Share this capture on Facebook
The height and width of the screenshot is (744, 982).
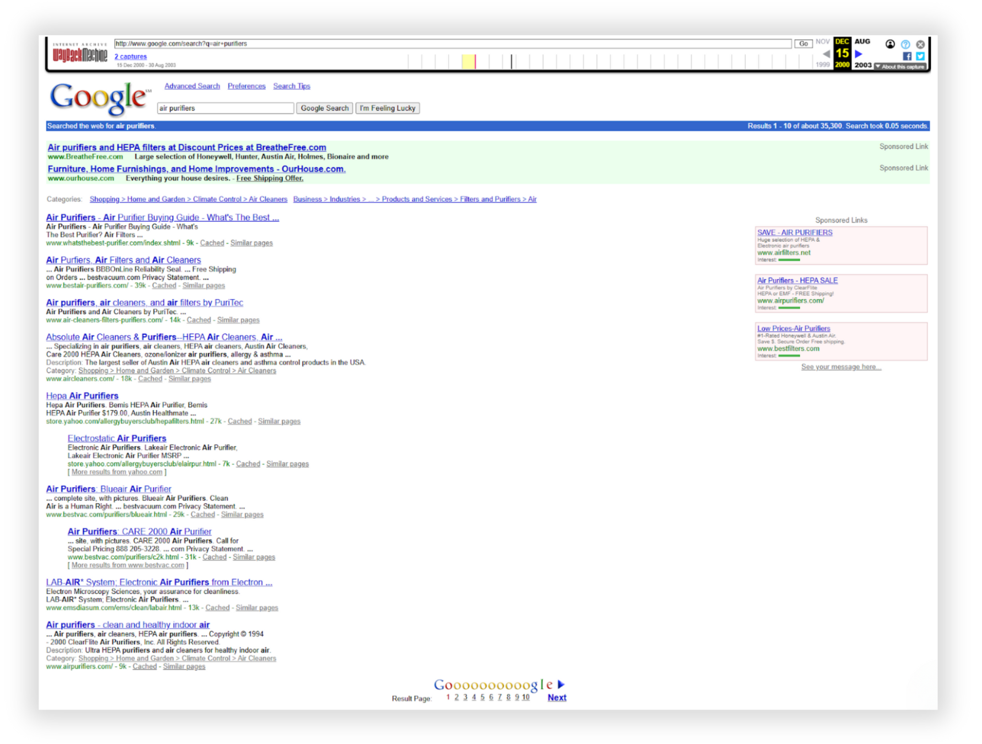pyautogui.click(x=908, y=56)
